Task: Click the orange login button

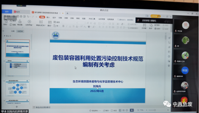Action: 155,16
